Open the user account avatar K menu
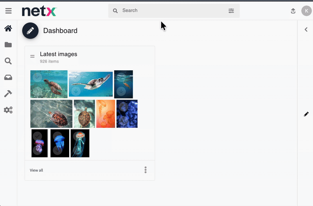This screenshot has height=206, width=313. tap(306, 11)
